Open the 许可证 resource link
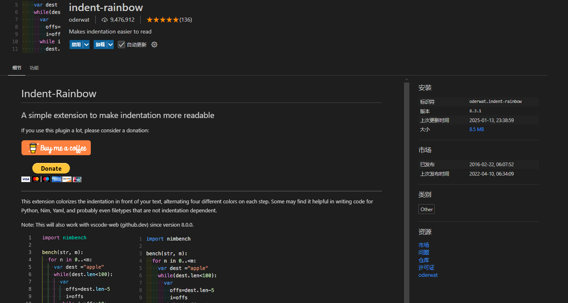 (427, 267)
